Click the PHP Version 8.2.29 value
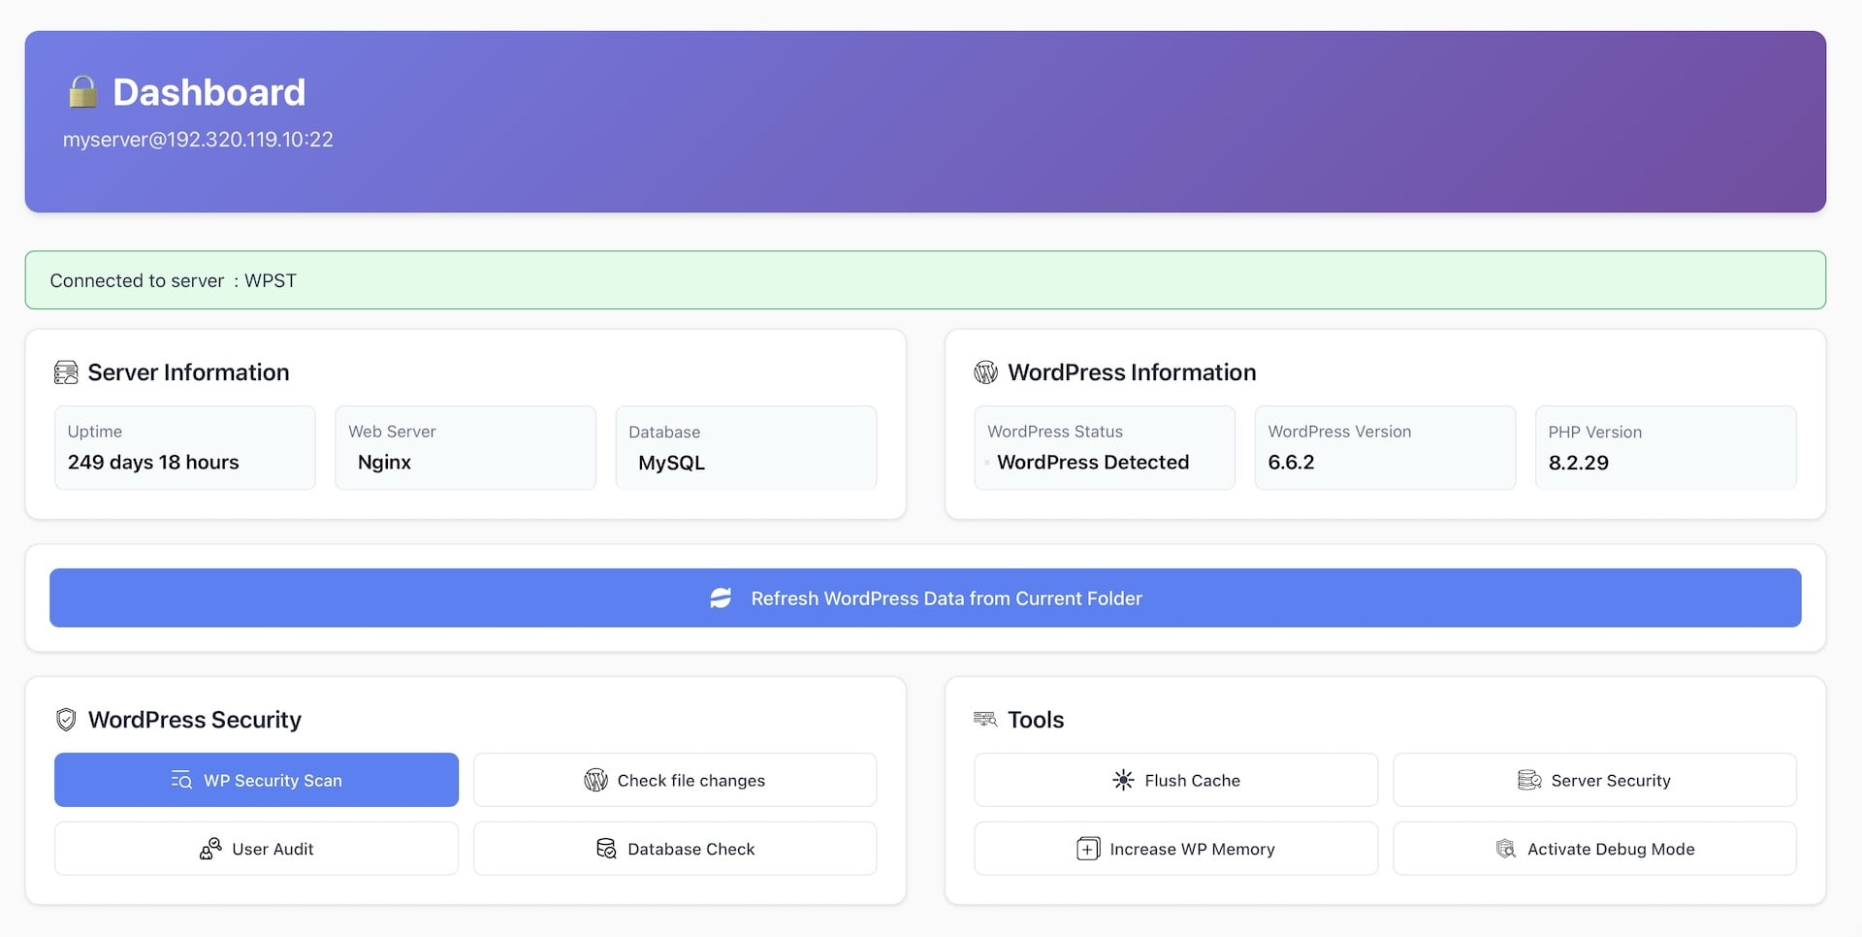The height and width of the screenshot is (937, 1862). click(1578, 463)
